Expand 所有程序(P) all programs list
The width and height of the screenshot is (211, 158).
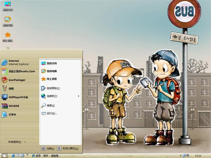coord(17,142)
